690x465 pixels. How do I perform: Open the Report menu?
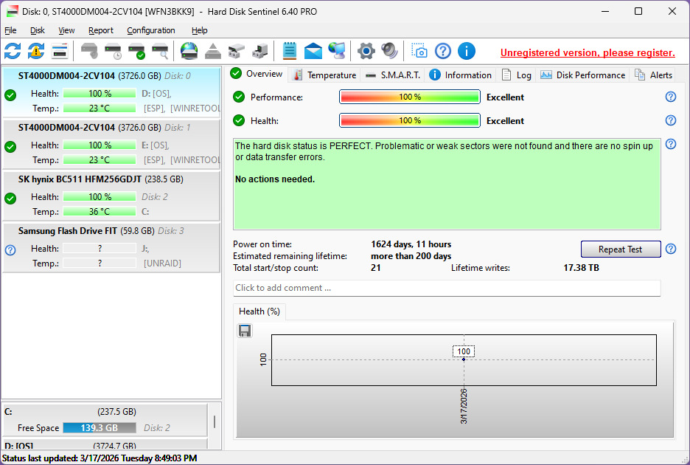(x=101, y=30)
